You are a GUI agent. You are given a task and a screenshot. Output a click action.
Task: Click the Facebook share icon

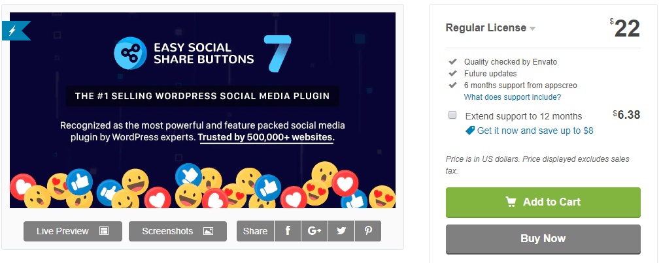(288, 231)
